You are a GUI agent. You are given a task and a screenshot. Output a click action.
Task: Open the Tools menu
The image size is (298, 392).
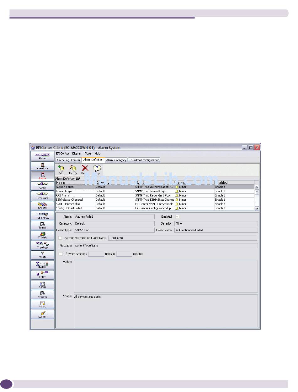coord(88,154)
